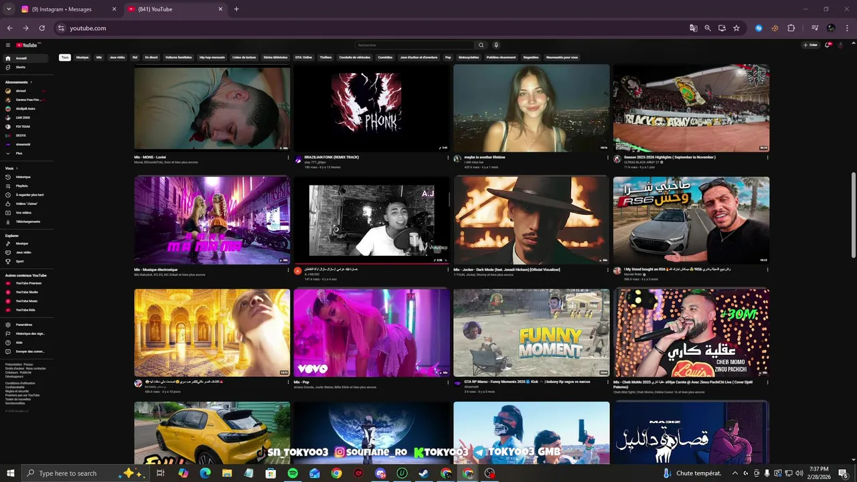
Task: Open the PHONK Brazilian Fonk thumbnail
Action: click(372, 108)
